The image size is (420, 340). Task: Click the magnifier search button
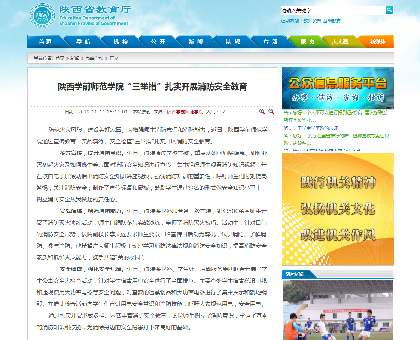click(389, 10)
